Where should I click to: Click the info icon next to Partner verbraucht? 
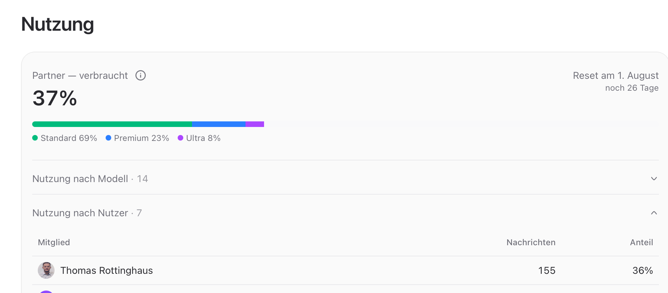(x=141, y=75)
